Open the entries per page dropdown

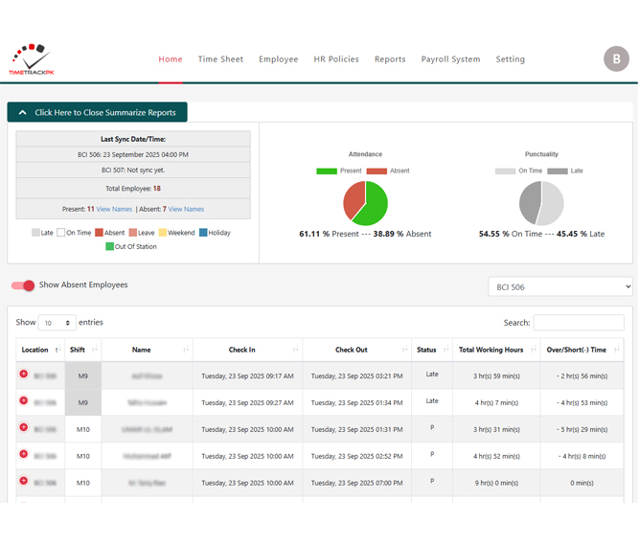coord(57,323)
